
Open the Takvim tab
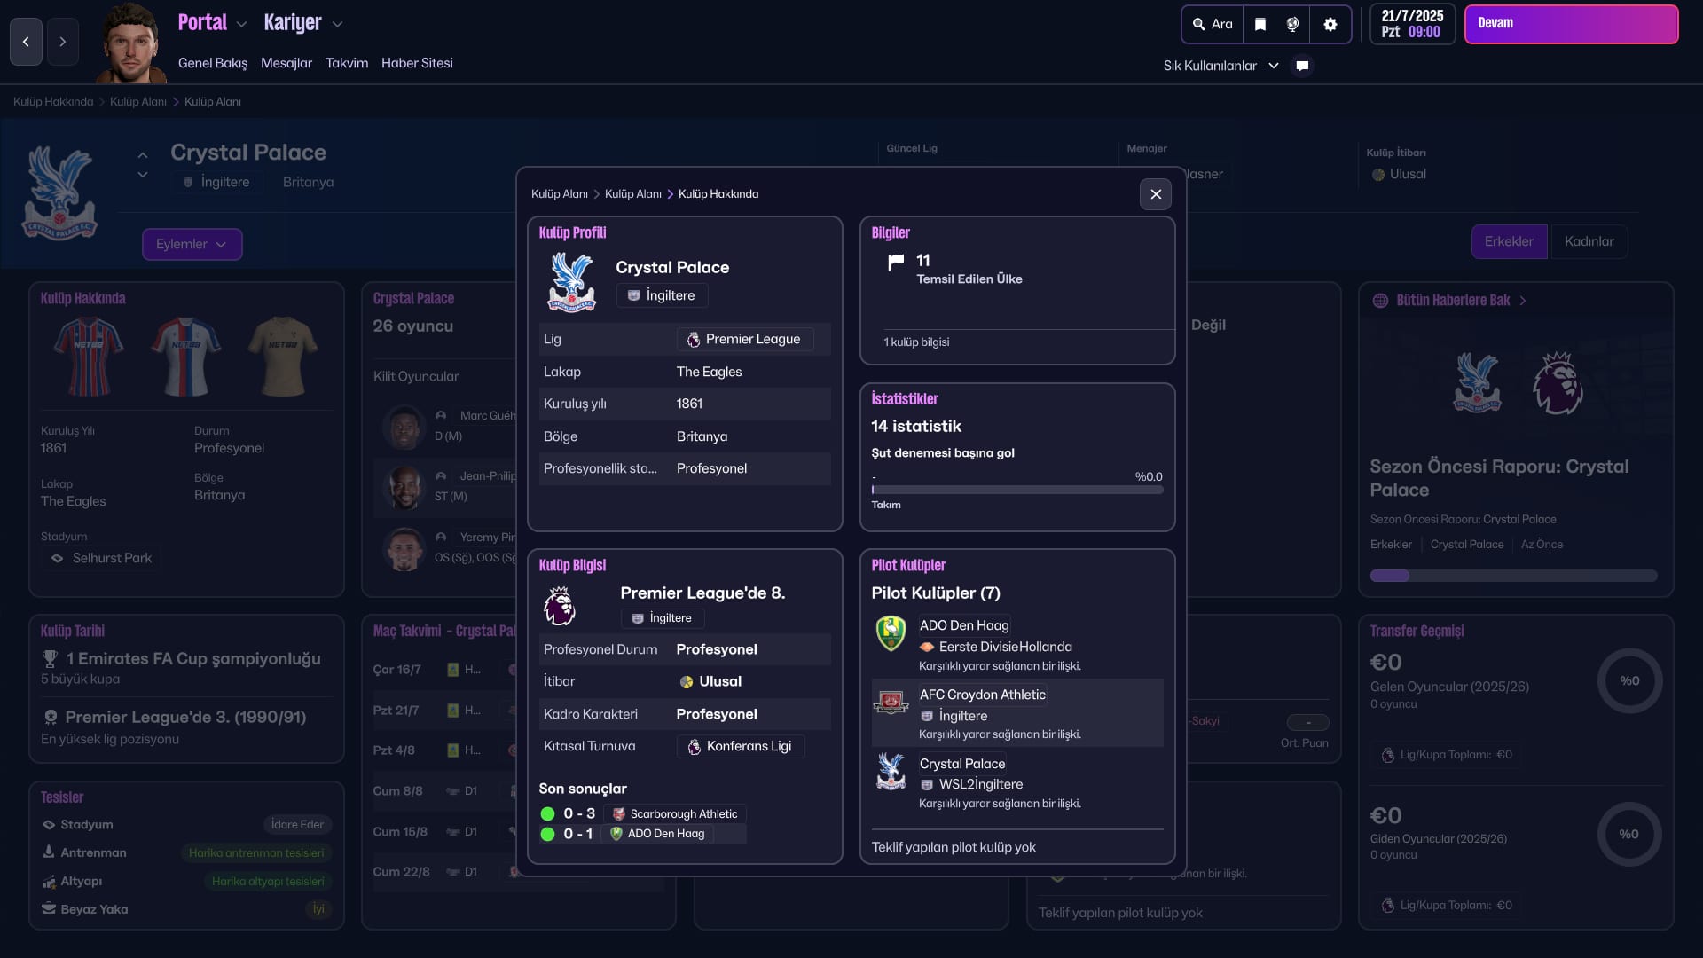346,63
